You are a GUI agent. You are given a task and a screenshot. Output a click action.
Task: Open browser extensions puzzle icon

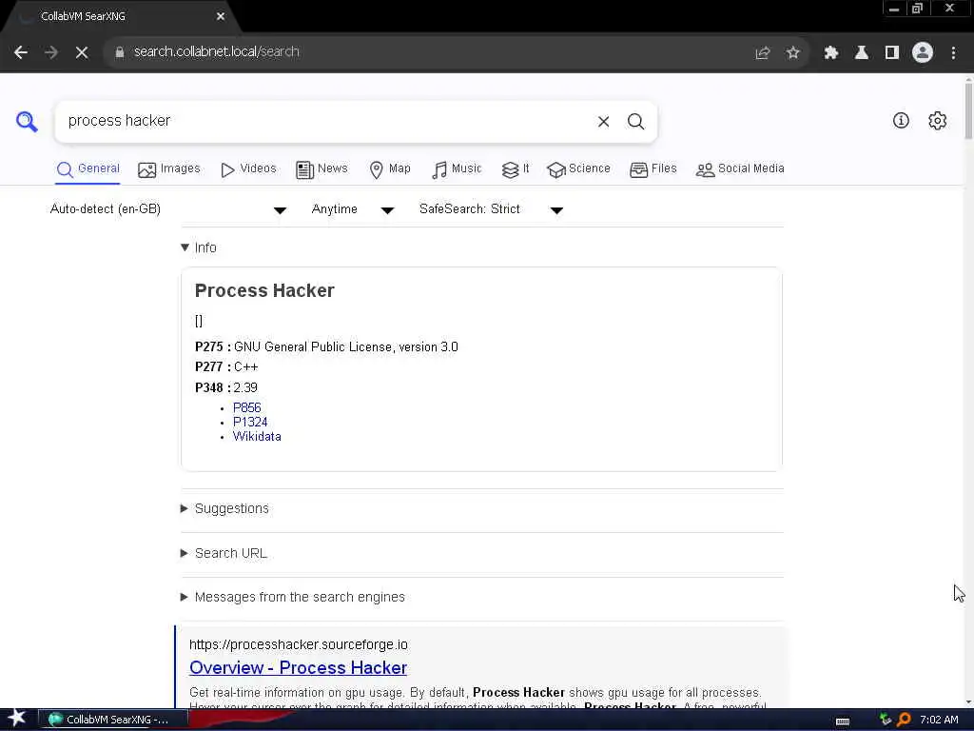(831, 53)
